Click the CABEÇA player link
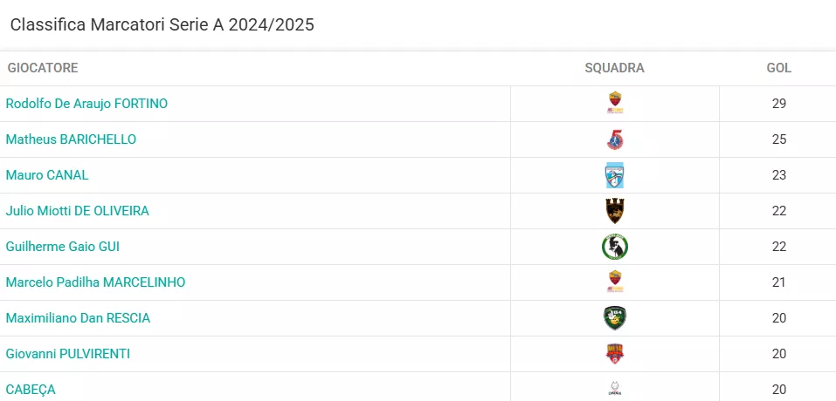This screenshot has width=836, height=401. (31, 390)
